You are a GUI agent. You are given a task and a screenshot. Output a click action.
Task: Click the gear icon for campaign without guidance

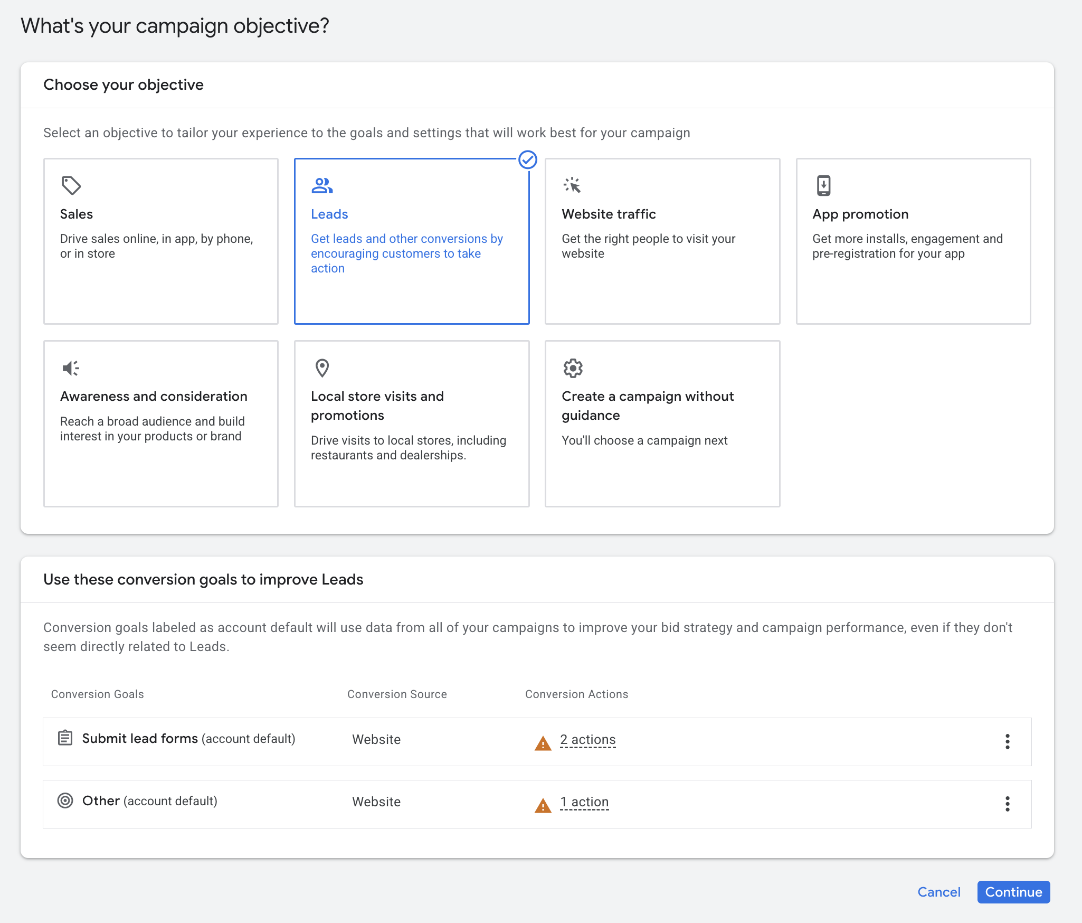click(573, 368)
